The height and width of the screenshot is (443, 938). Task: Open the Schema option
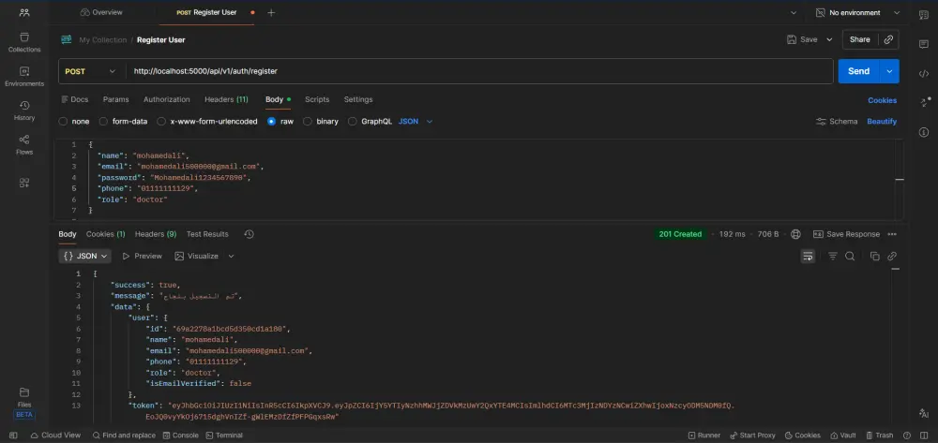837,121
